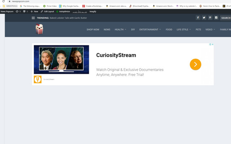Click the SEARCH button in the top bar
The height and width of the screenshot is (144, 231).
[x=226, y=18]
